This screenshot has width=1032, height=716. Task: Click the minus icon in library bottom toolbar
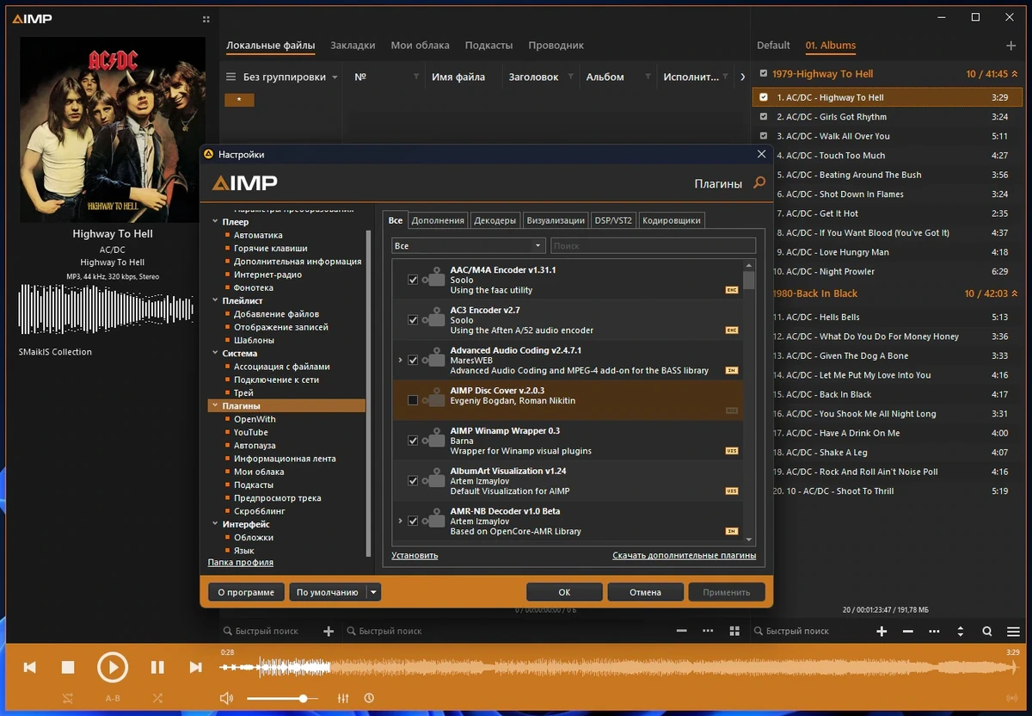682,631
